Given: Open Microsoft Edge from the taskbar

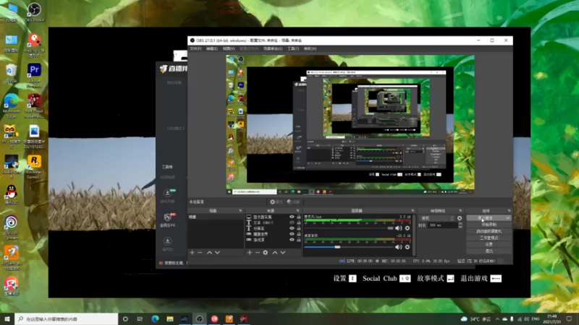Looking at the screenshot, I should click(155, 318).
